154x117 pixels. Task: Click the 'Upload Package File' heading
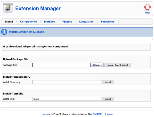(16, 59)
